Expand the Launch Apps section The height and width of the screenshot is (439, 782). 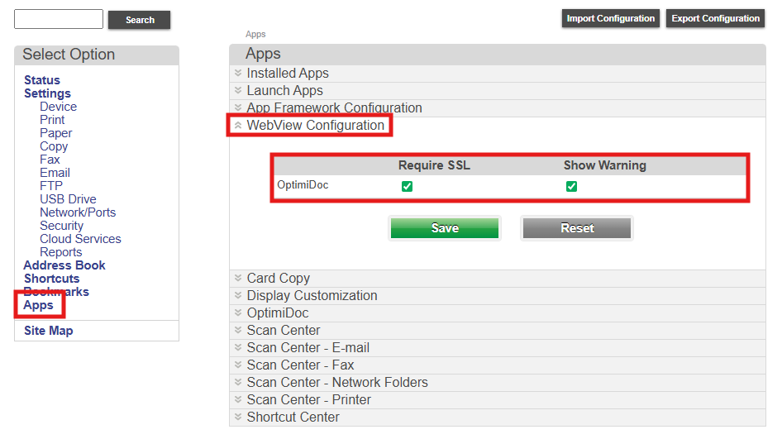[x=284, y=91]
